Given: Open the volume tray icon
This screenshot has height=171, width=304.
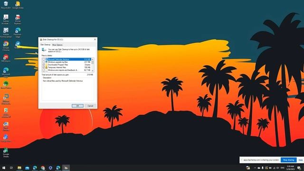Looking at the screenshot, I should [x=277, y=168].
